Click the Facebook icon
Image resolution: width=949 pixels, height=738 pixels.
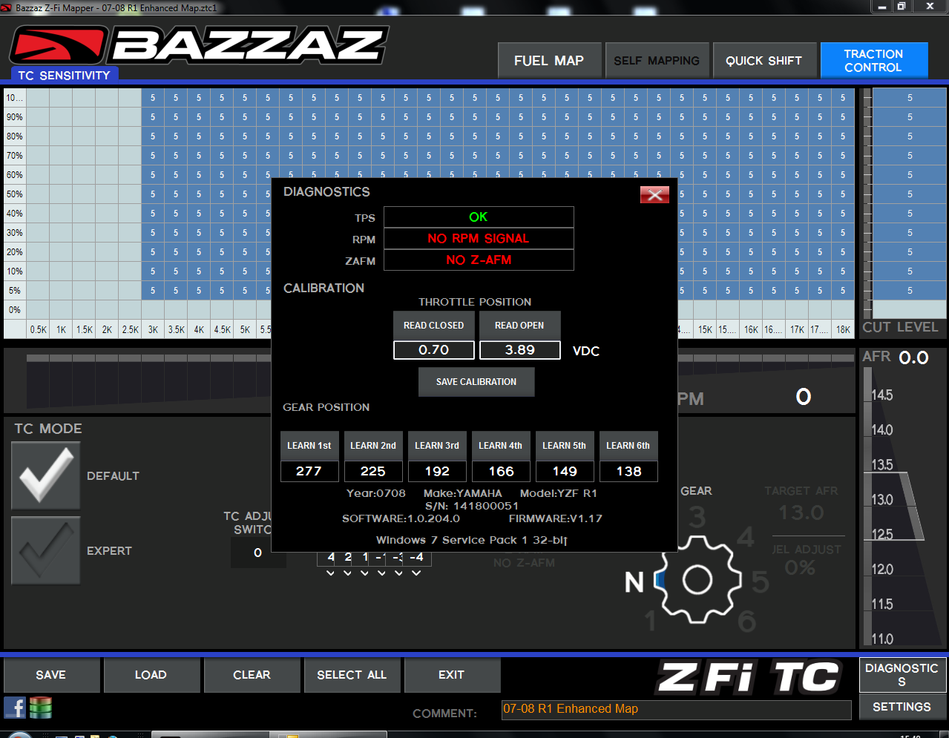pos(15,708)
